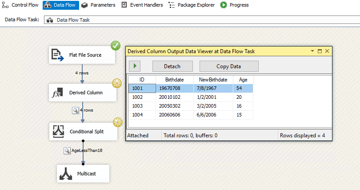The image size is (360, 190).
Task: Click the AgeLessThan18 path label
Action: (x=87, y=151)
